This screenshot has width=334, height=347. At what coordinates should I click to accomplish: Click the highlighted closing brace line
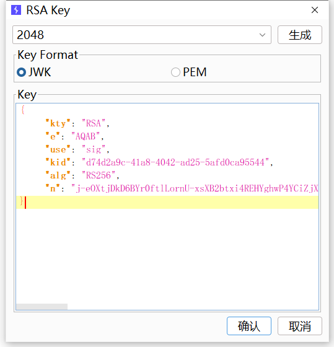click(167, 202)
